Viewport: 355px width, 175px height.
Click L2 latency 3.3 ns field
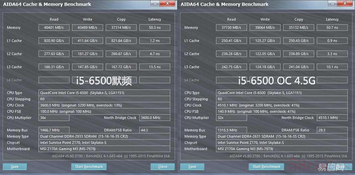[332, 54]
